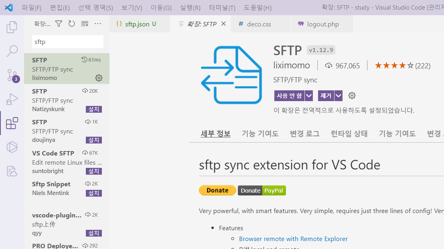Open 터미널(T) menu

(222, 8)
